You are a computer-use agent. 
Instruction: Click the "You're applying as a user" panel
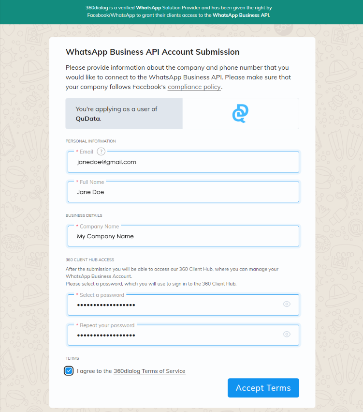tap(124, 113)
